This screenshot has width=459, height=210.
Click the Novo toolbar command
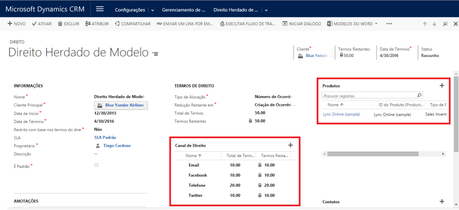click(17, 24)
